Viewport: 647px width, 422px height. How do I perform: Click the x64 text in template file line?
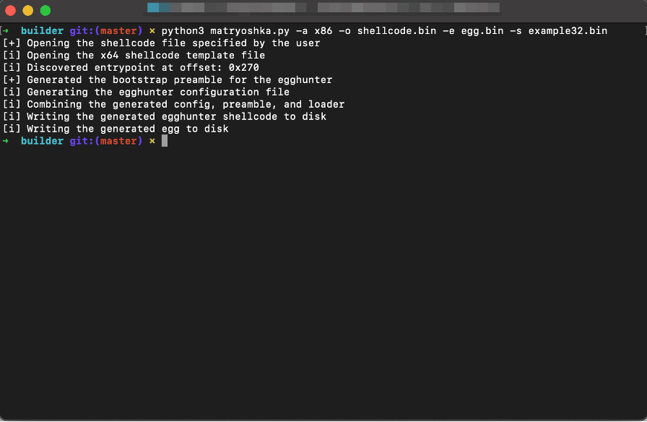109,56
